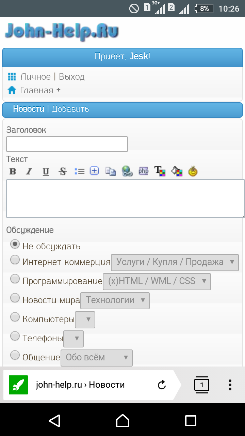Apply italic formatting in editor toolbar

click(x=29, y=171)
